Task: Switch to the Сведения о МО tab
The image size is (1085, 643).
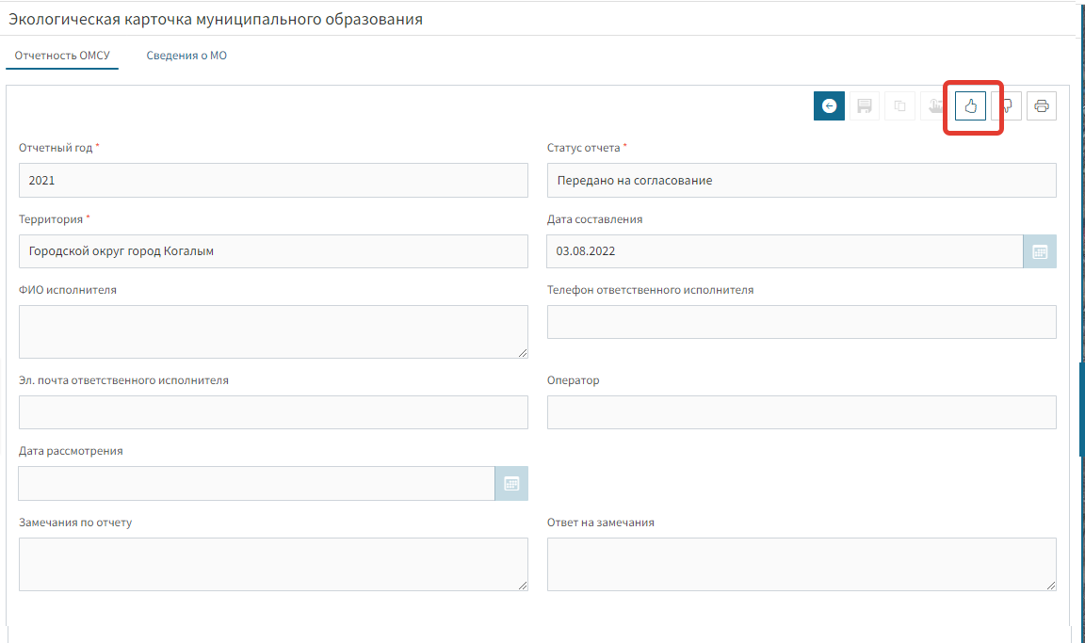Action: [x=186, y=56]
